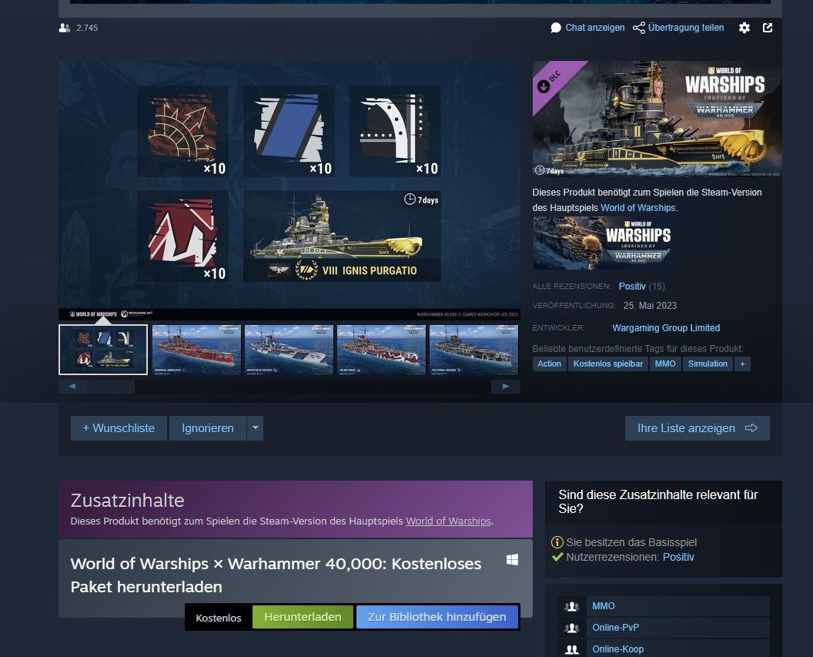
Task: Select the MMO tag
Action: pyautogui.click(x=664, y=364)
